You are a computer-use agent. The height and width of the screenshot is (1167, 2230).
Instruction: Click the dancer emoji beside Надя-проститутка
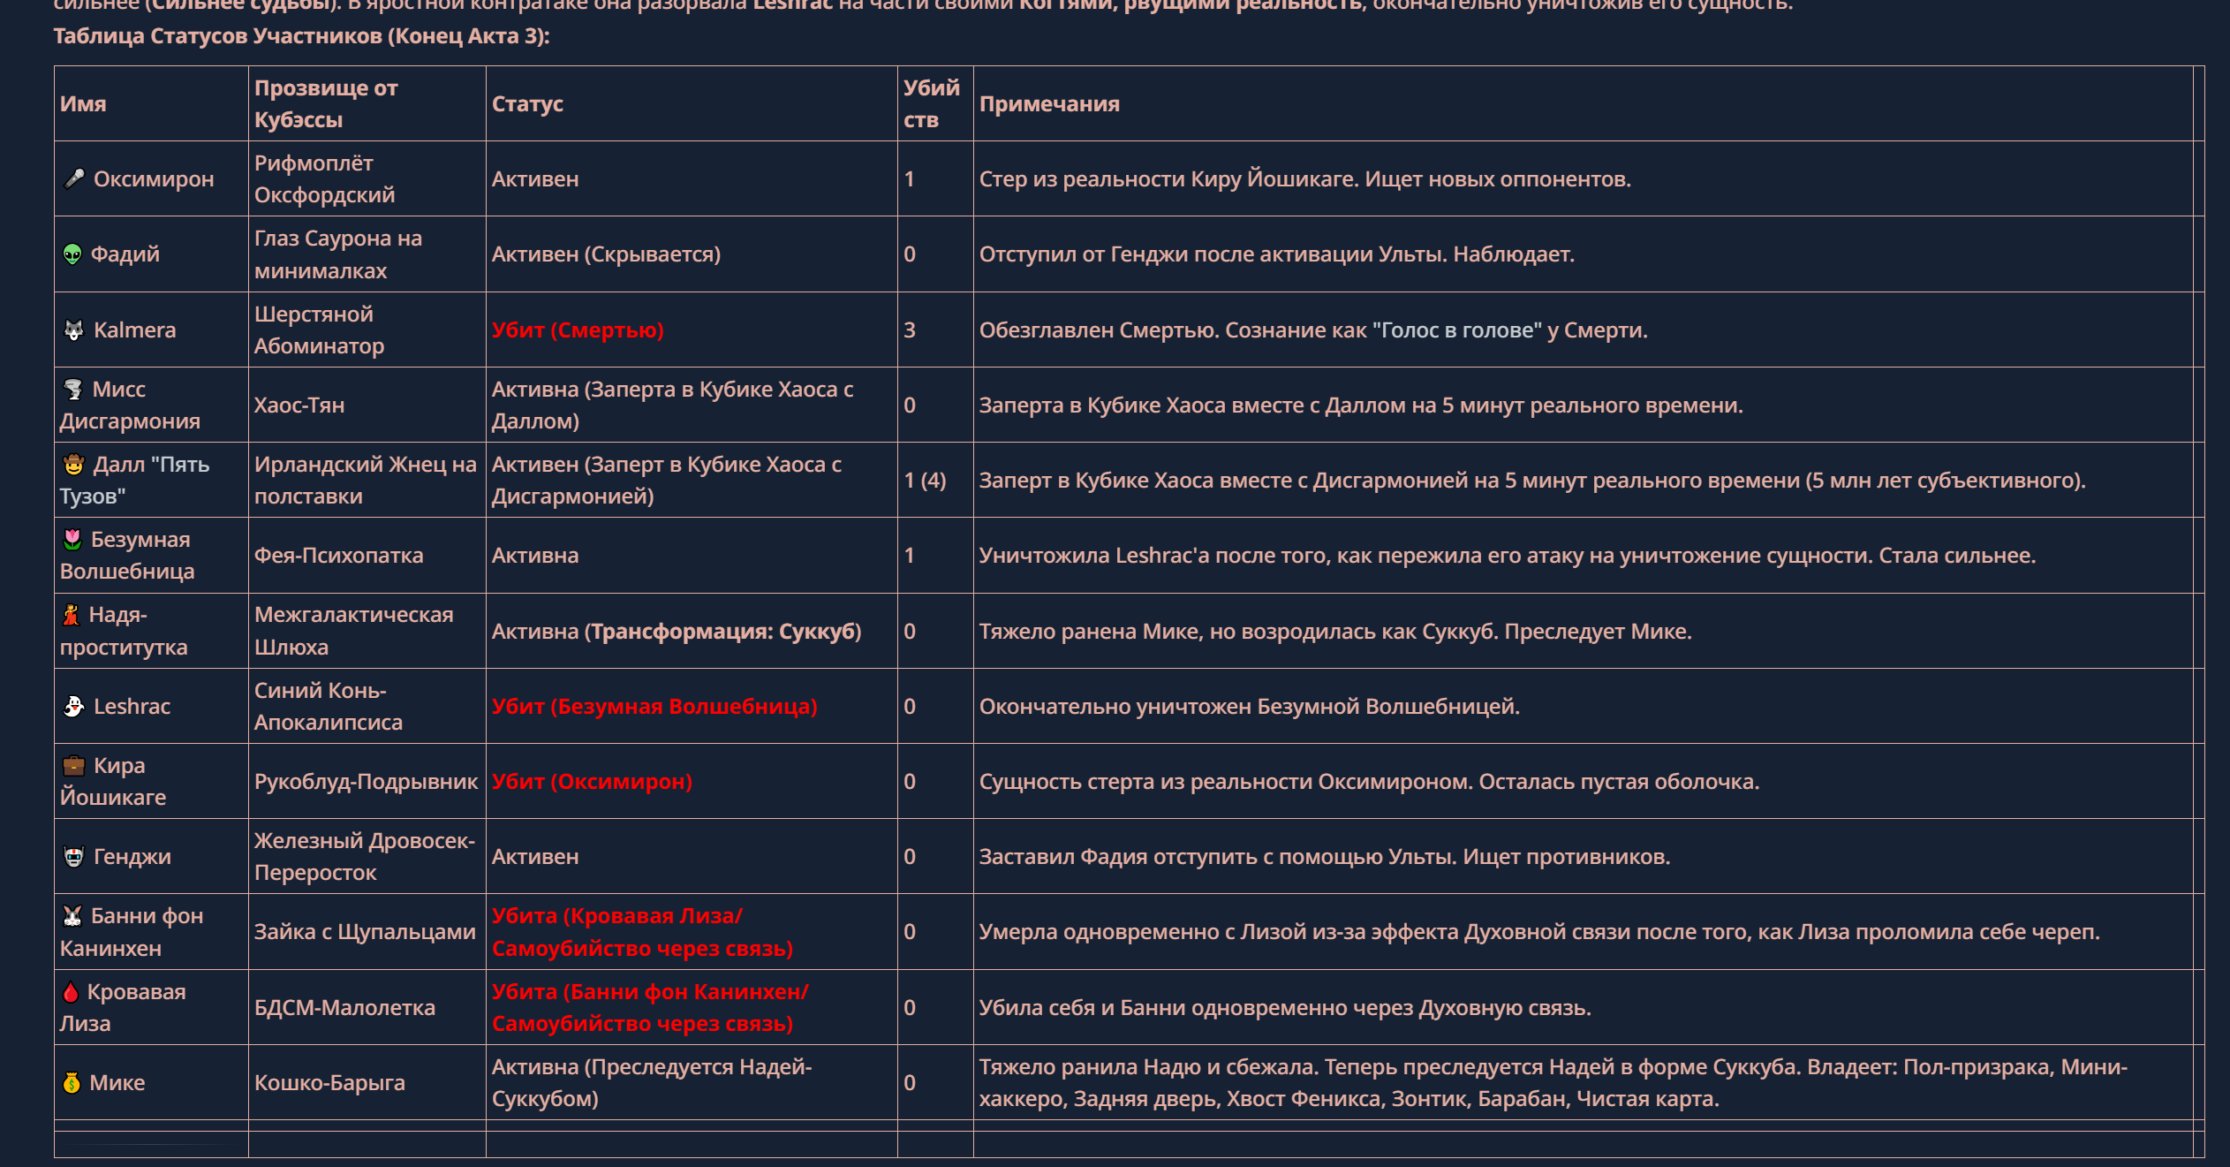(72, 615)
